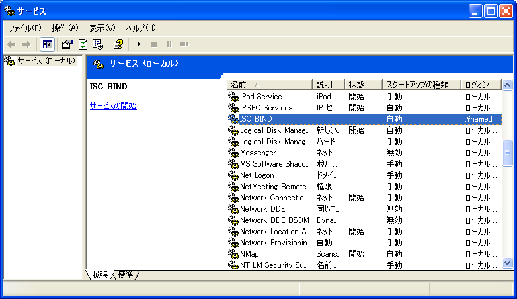Image resolution: width=517 pixels, height=299 pixels.
Task: Switch to the 標準 tab
Action: [x=126, y=275]
